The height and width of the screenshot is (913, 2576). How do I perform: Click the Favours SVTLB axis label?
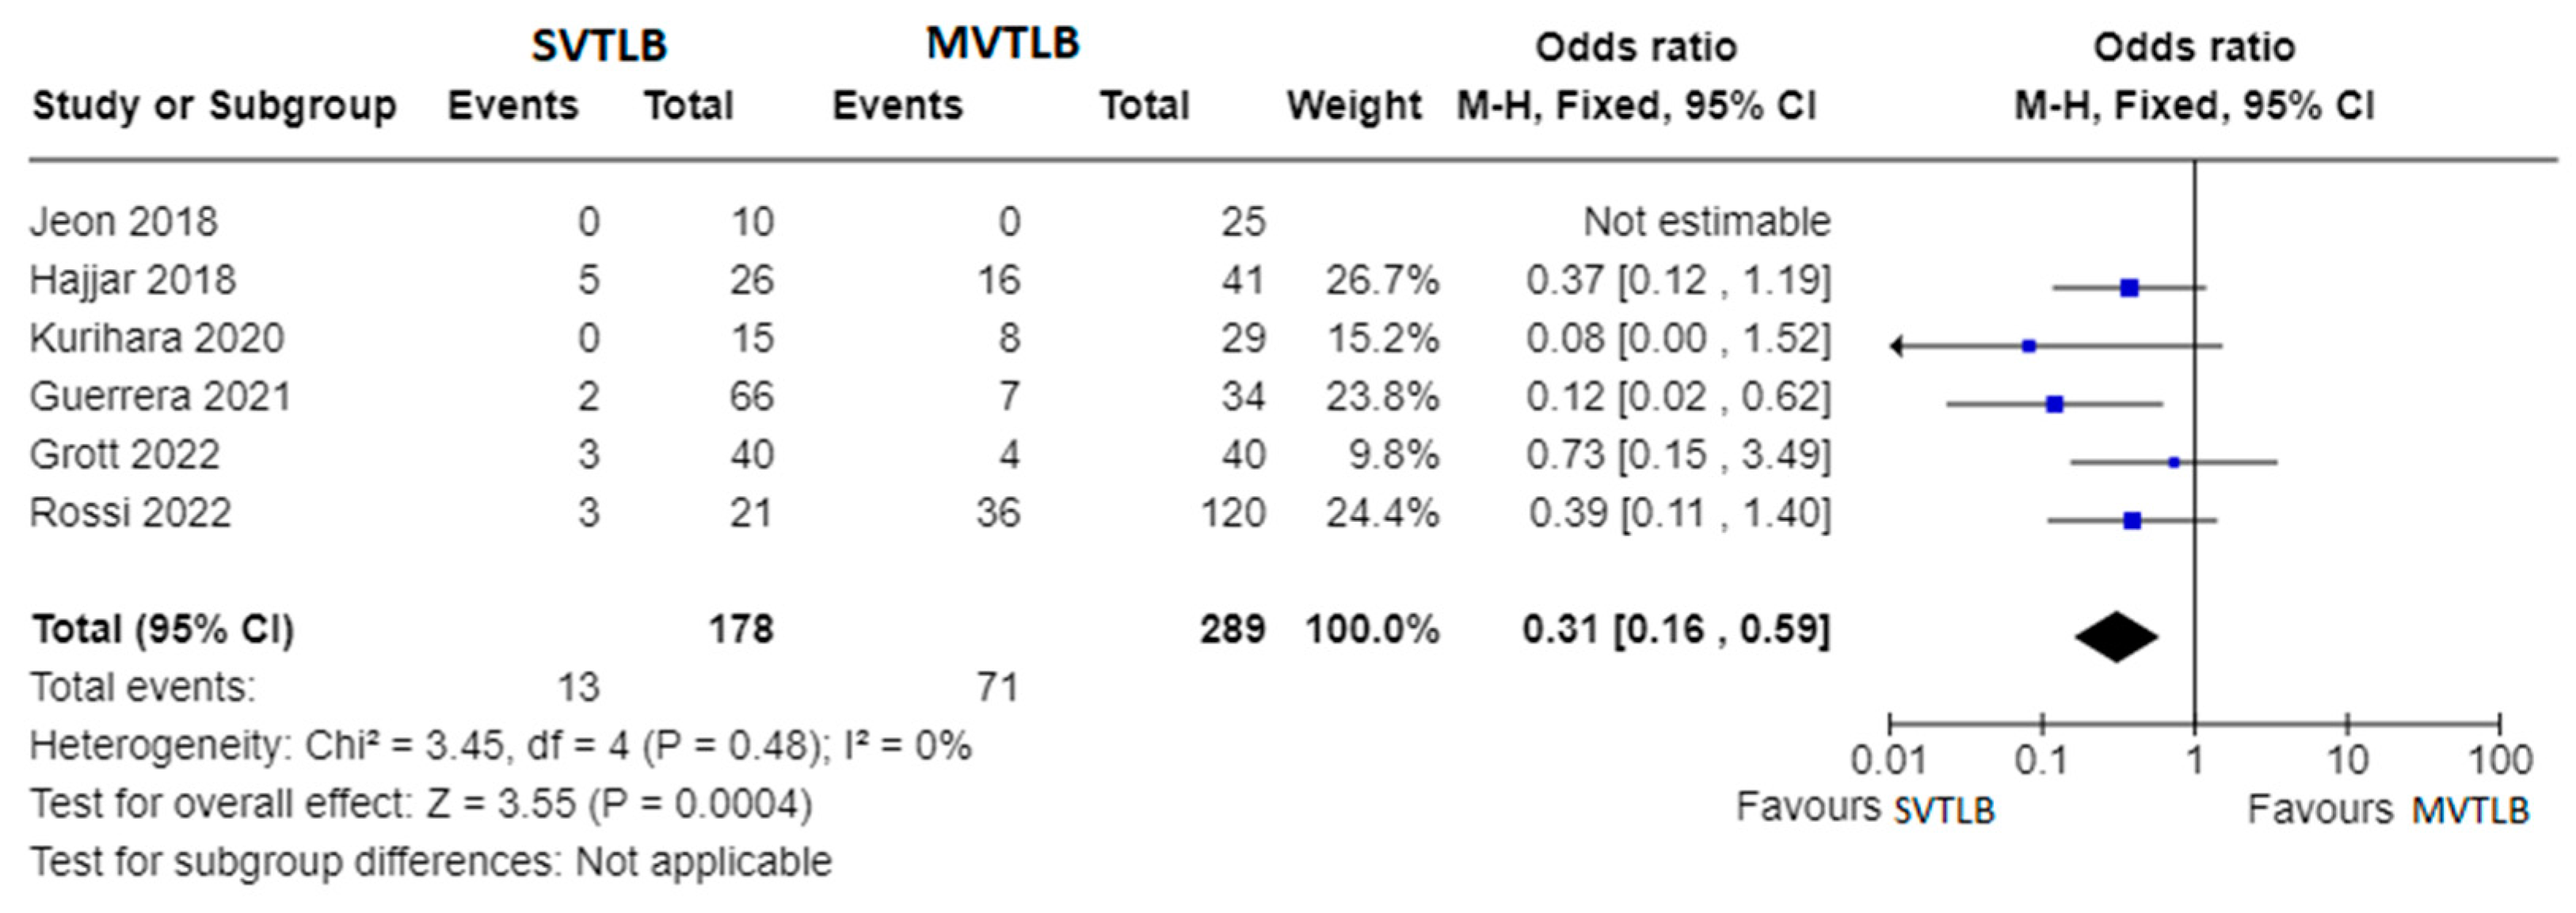pos(1865,808)
